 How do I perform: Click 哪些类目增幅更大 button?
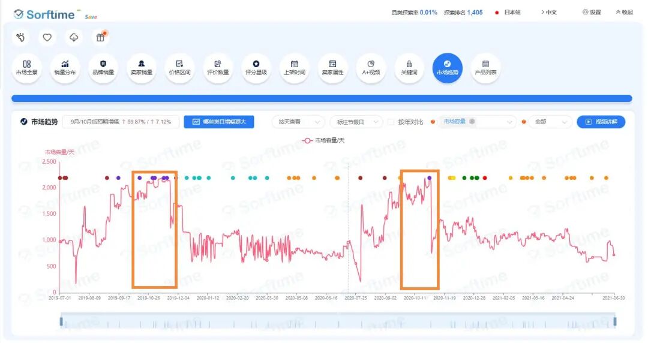pos(219,122)
